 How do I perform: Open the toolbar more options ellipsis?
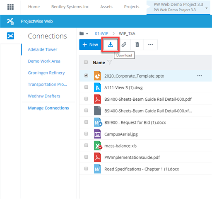[x=150, y=44]
